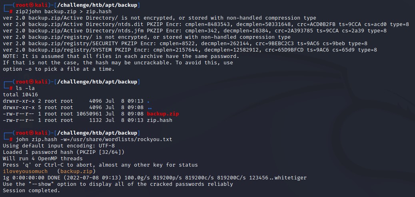Click zip.hash filename in ls output
This screenshot has height=197, width=415.
pos(160,120)
